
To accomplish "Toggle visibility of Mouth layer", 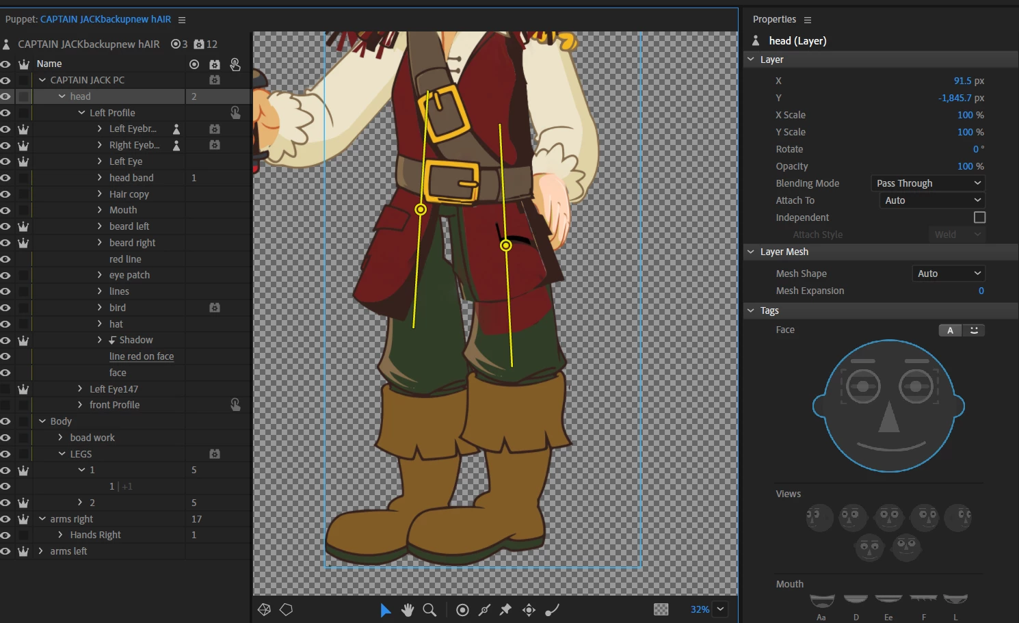I will coord(5,210).
